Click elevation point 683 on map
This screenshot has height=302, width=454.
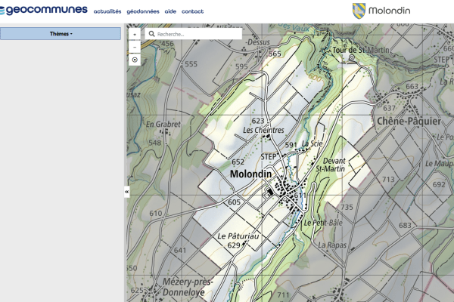(405, 225)
